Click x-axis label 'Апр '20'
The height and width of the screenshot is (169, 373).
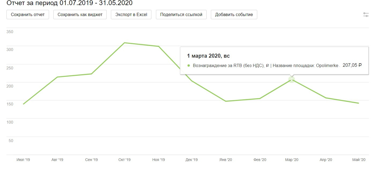[x=326, y=160]
